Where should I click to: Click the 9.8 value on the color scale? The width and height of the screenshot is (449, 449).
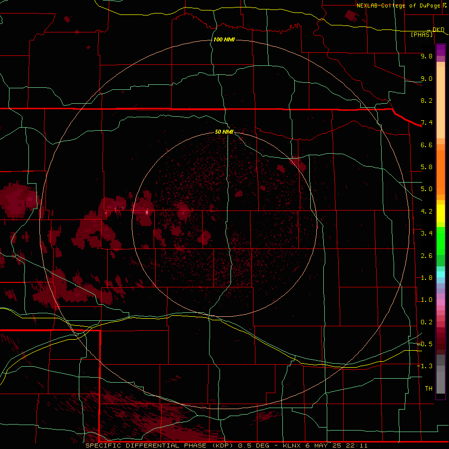427,56
